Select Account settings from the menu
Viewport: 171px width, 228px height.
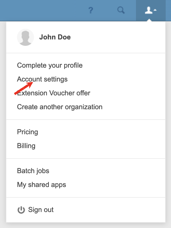point(42,79)
